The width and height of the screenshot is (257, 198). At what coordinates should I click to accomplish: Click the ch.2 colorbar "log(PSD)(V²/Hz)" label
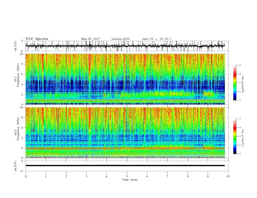243,137
